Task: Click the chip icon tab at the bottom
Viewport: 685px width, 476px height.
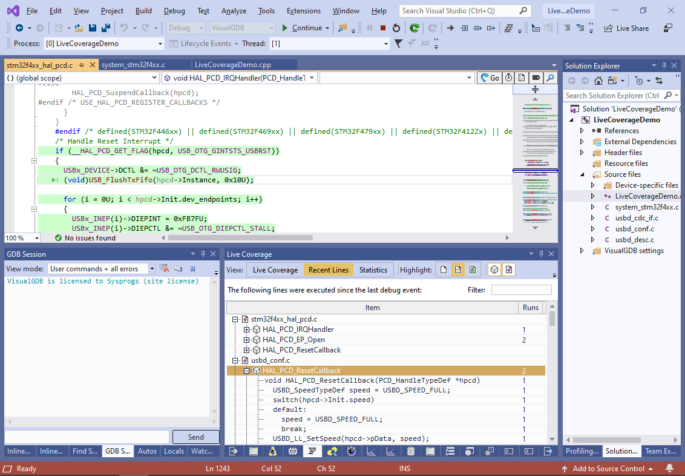Action: click(292, 451)
